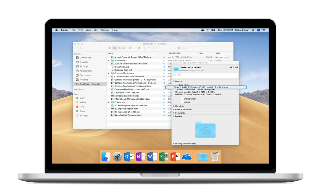Go back with the Finder back arrow

click(x=76, y=48)
